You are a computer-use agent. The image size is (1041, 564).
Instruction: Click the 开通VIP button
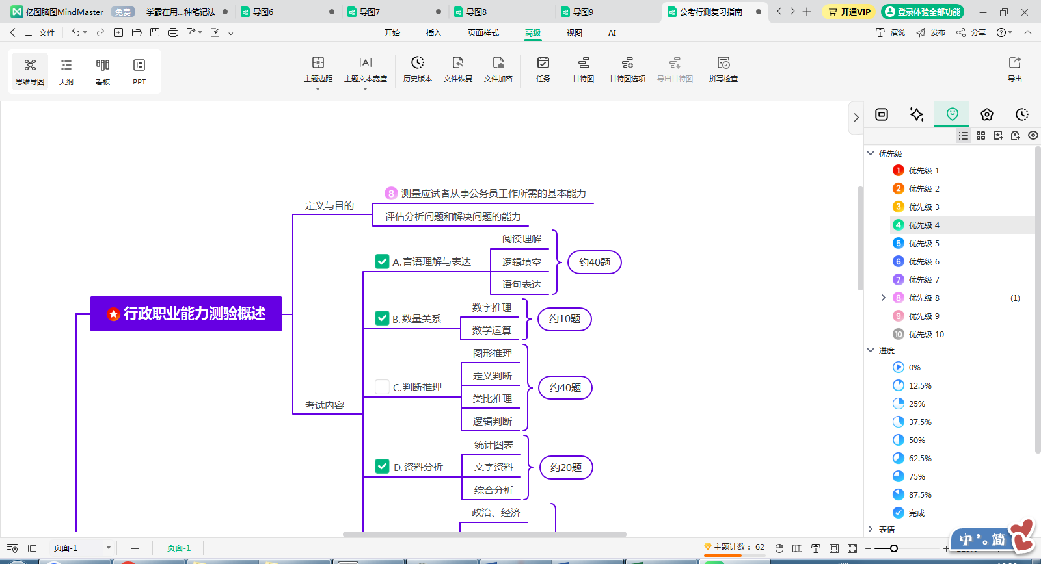click(848, 12)
